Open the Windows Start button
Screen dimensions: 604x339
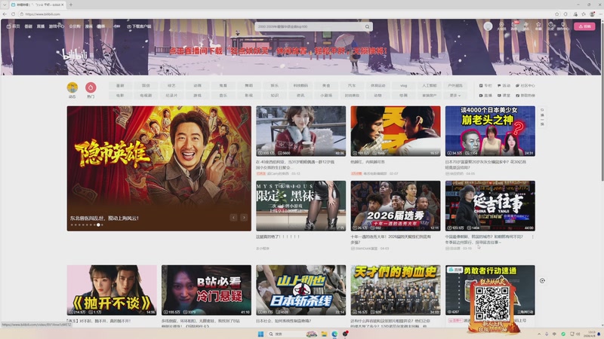point(260,334)
